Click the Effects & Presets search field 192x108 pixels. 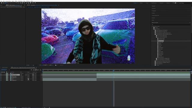pyautogui.click(x=171, y=25)
